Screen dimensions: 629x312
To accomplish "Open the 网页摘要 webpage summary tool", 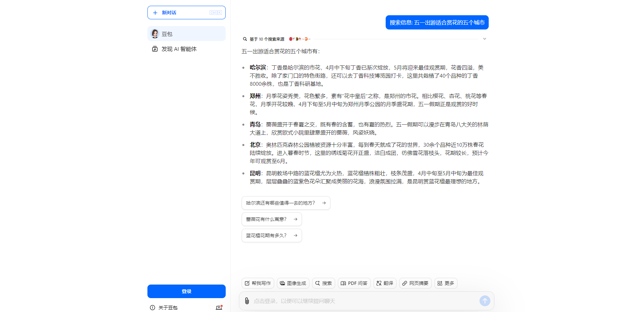I will [x=415, y=283].
